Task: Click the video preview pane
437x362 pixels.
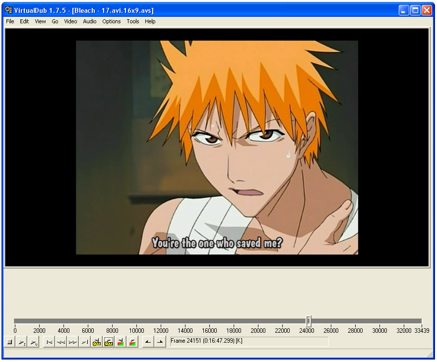Action: pyautogui.click(x=217, y=148)
